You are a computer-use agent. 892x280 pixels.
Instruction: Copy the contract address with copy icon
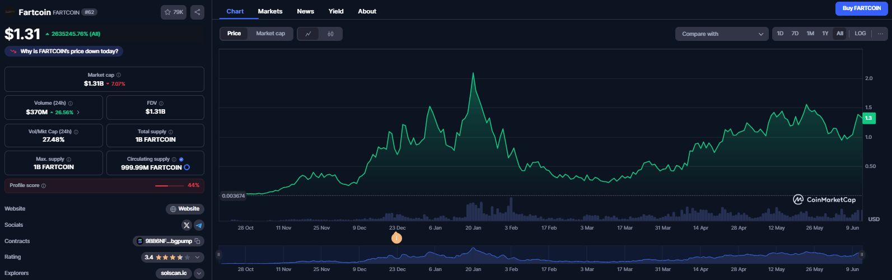coord(198,241)
